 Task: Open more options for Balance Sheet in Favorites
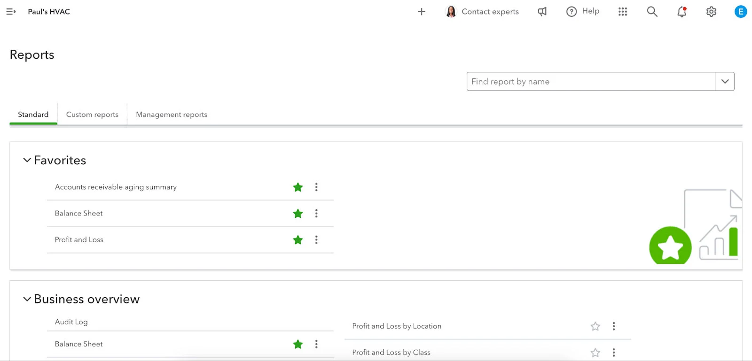316,214
